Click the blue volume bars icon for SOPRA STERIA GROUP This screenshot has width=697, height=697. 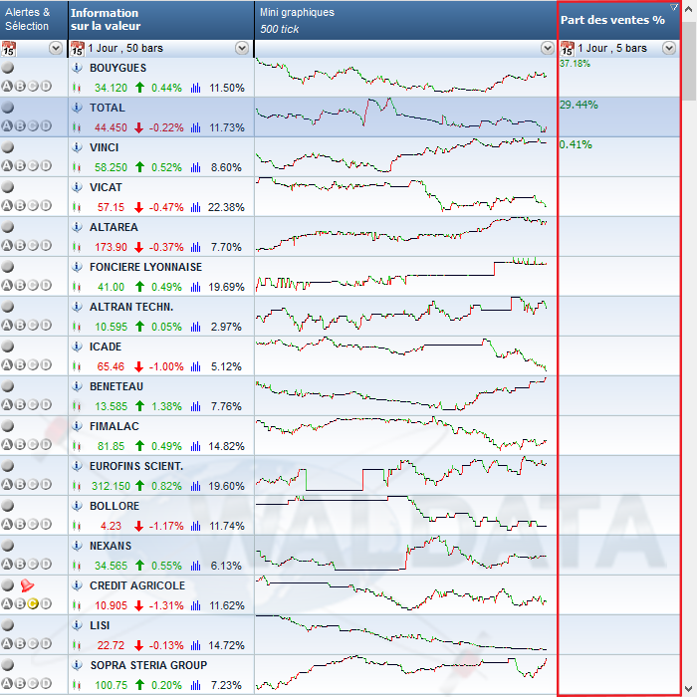(x=195, y=685)
